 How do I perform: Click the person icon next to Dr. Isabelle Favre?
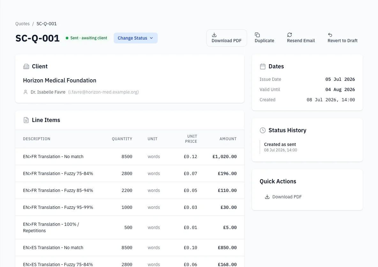pyautogui.click(x=25, y=92)
